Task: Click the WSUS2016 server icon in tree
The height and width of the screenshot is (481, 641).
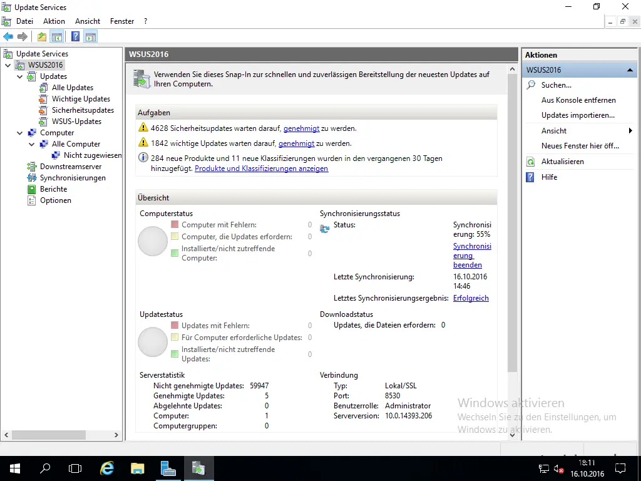Action: coord(19,65)
